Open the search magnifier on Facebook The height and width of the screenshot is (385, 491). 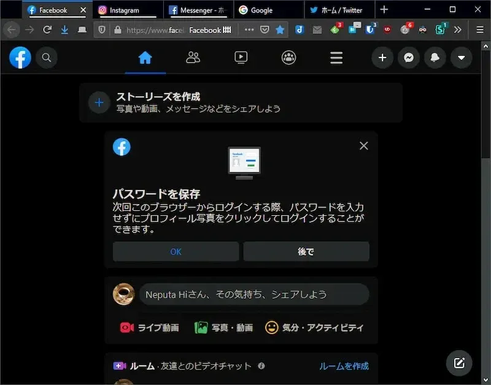(x=47, y=58)
